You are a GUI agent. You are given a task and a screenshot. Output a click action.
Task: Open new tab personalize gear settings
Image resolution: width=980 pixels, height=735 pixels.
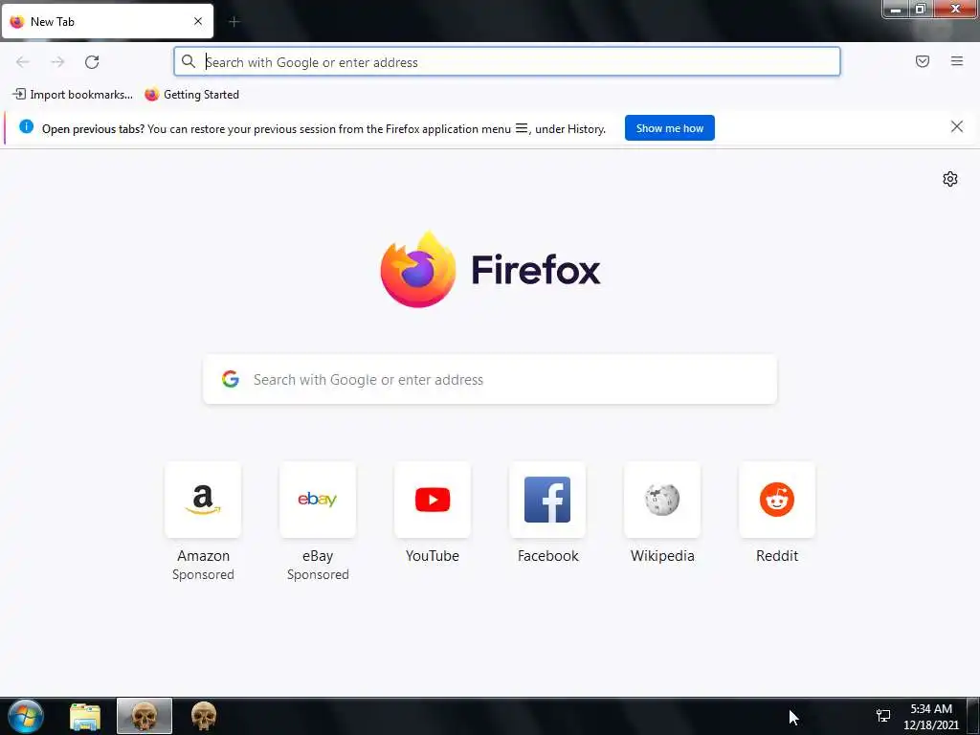click(950, 179)
